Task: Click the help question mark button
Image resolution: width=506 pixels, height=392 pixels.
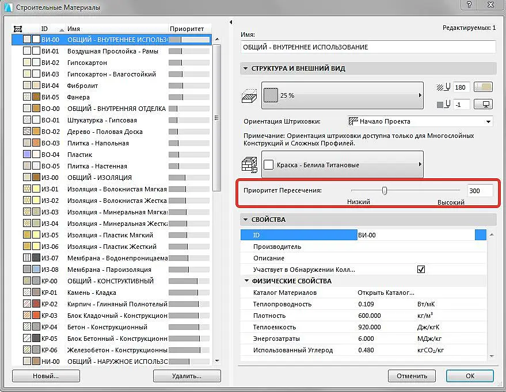Action: point(469,5)
